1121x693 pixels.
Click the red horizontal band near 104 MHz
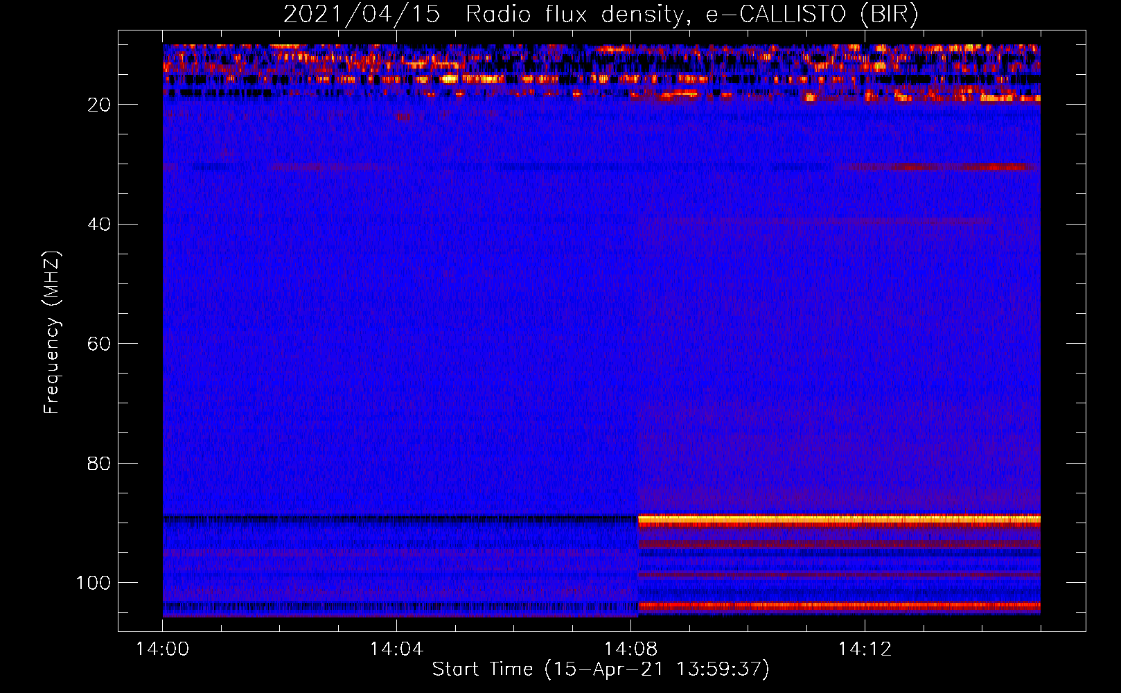pyautogui.click(x=839, y=606)
